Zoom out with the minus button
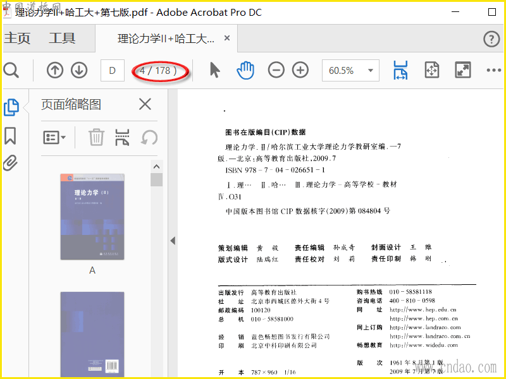This screenshot has height=379, width=506. tap(276, 70)
